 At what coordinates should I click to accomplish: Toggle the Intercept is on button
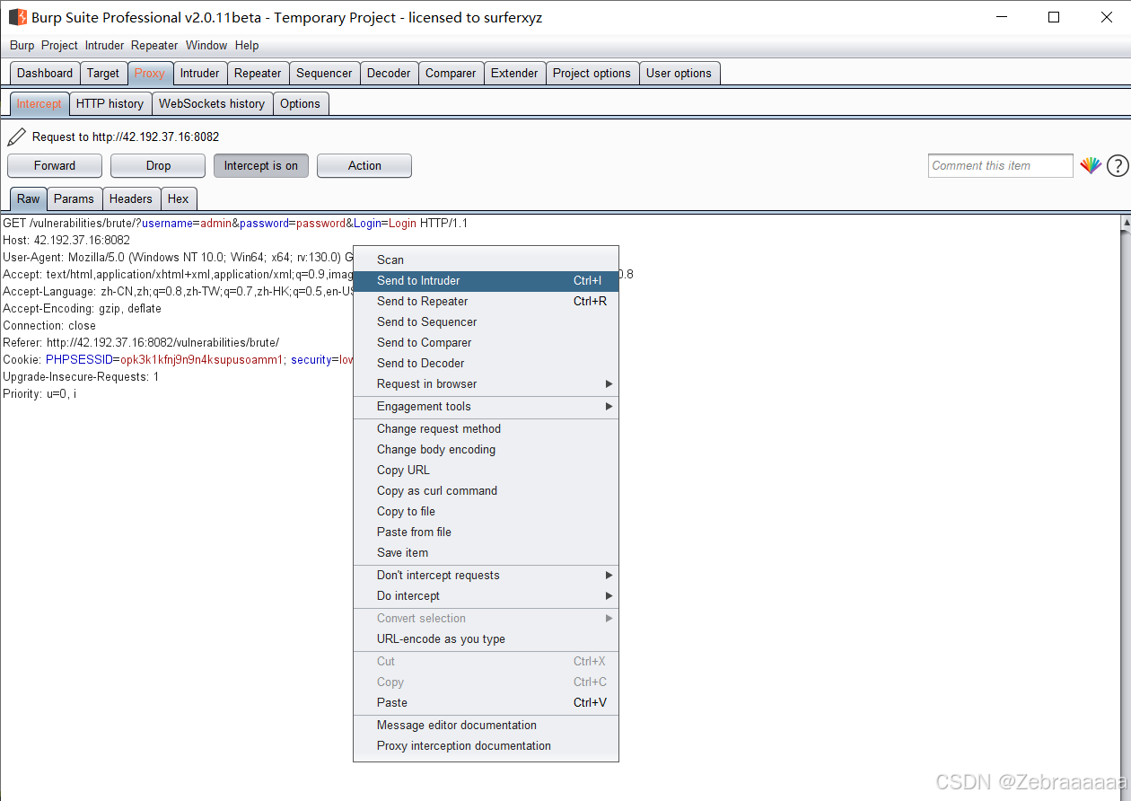click(x=261, y=165)
